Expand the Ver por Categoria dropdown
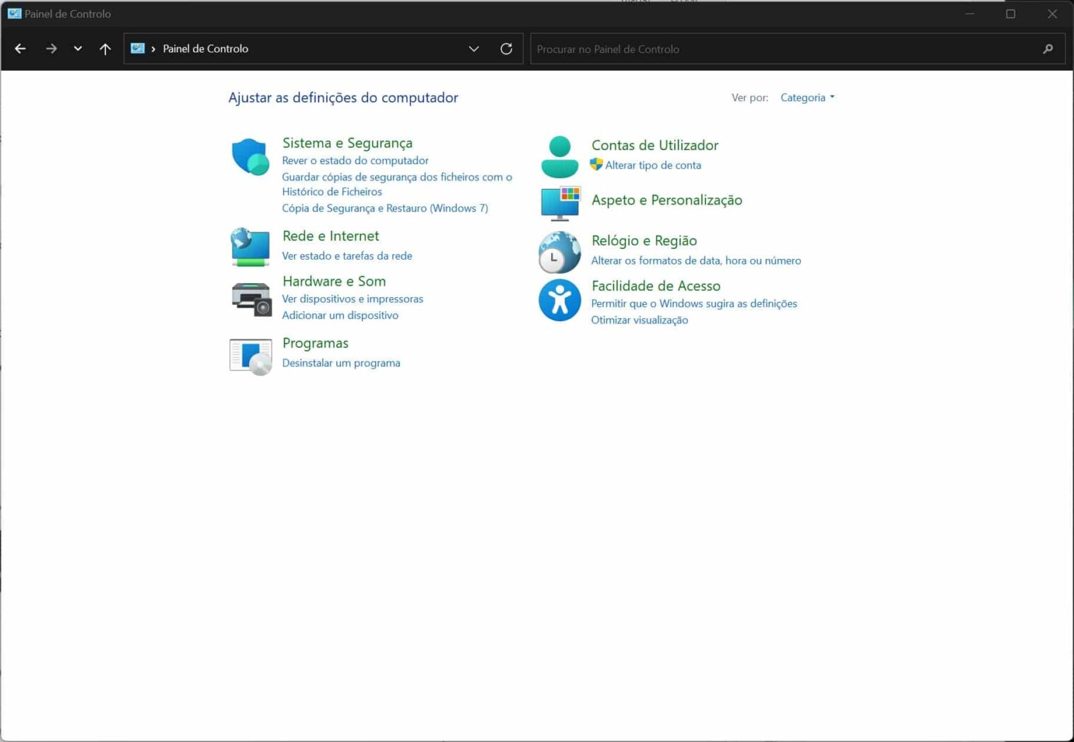 tap(807, 98)
